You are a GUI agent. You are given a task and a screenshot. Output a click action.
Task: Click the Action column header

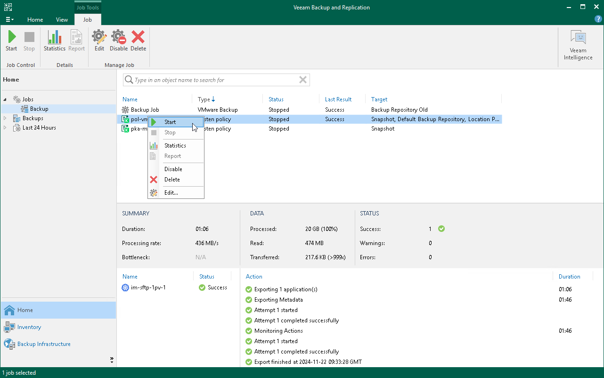254,277
